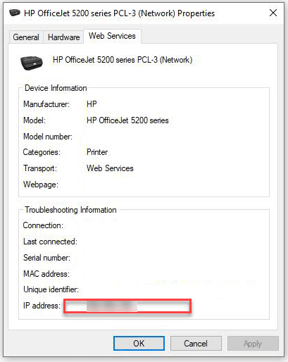Click the 'Device Information' group title

pyautogui.click(x=56, y=88)
